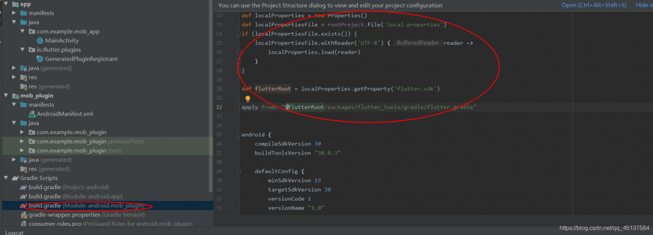The height and width of the screenshot is (235, 653).
Task: Collapse the manifests folder under mob_plugin
Action: pos(14,105)
